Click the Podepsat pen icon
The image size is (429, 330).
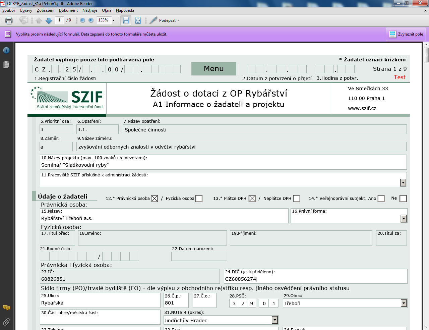coord(153,20)
